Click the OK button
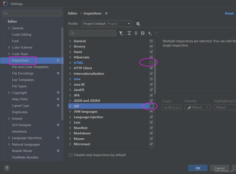236x174 pixels. pos(198,168)
